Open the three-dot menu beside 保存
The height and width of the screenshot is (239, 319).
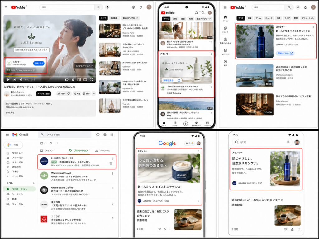tap(93, 94)
